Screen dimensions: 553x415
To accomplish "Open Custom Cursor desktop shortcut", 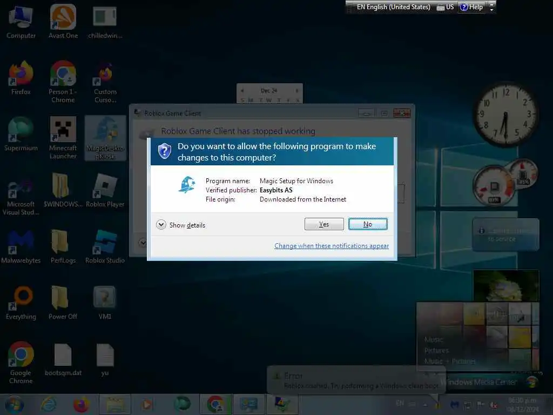I will (x=105, y=82).
